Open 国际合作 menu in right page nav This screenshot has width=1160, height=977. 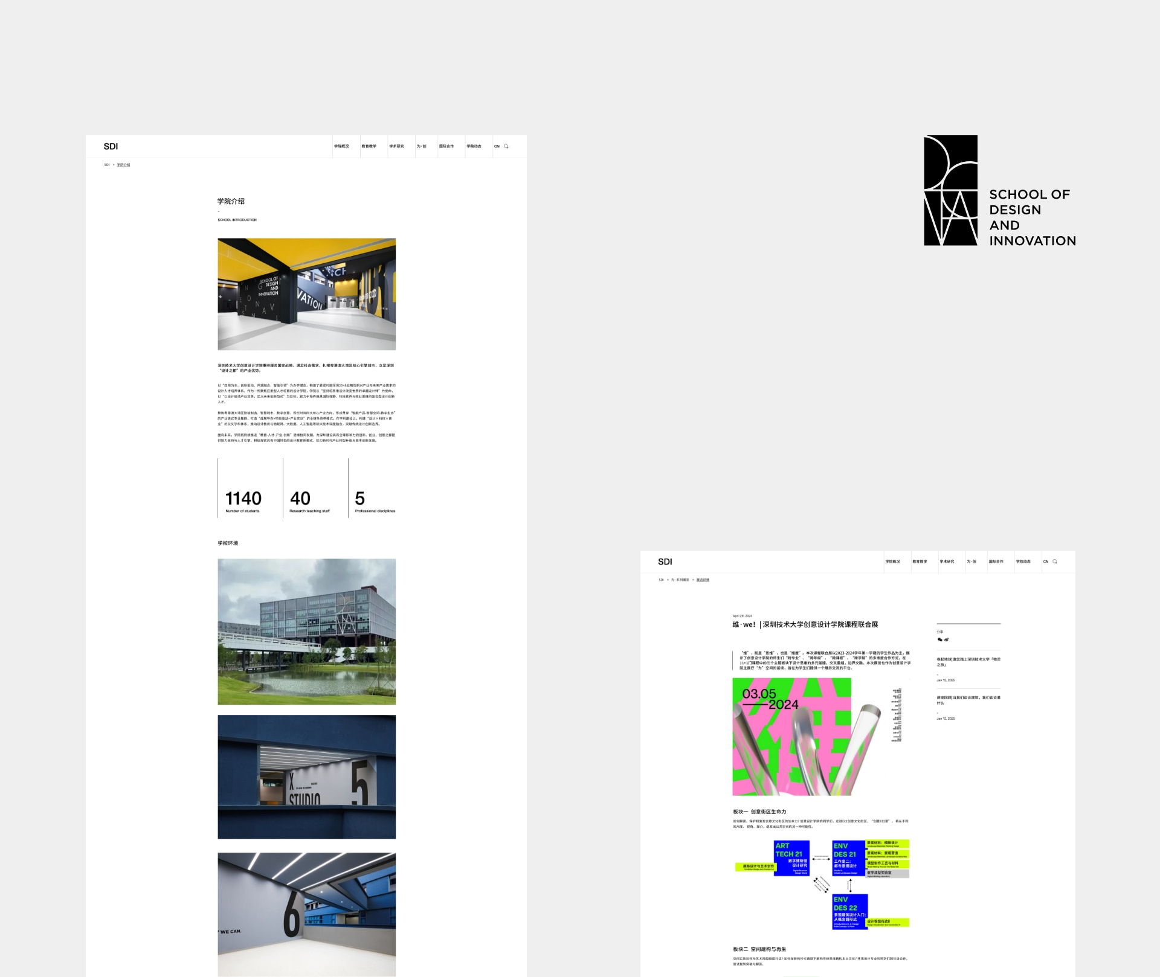point(996,562)
